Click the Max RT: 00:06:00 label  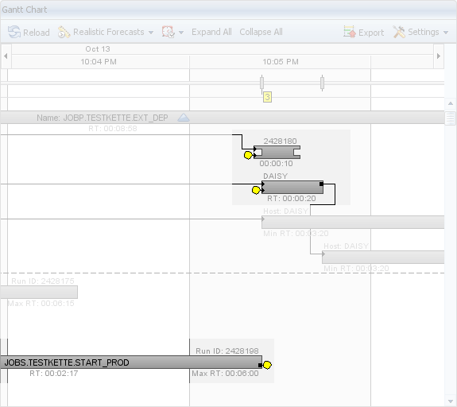pyautogui.click(x=225, y=374)
